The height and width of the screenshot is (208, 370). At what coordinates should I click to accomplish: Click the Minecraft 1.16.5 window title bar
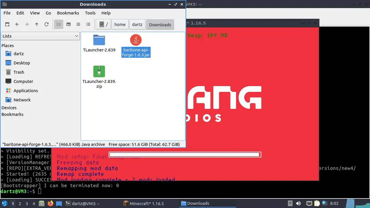coord(252,23)
